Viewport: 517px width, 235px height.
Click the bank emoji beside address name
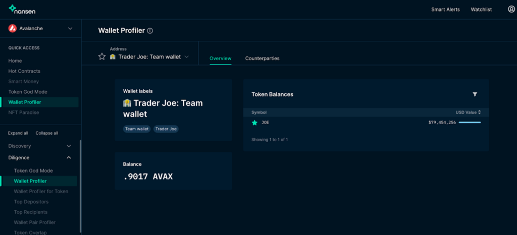click(x=113, y=56)
